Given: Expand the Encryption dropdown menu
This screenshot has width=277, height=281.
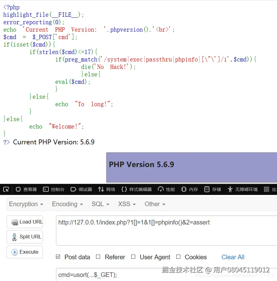Looking at the screenshot, I should [x=26, y=204].
